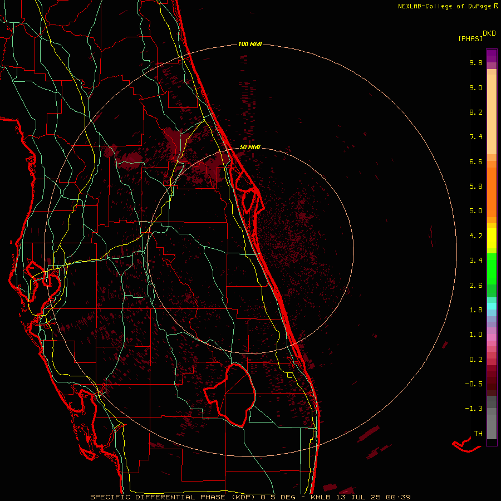Pick the bright green color bar segment
Viewport: 501px width, 501px height.
point(492,269)
